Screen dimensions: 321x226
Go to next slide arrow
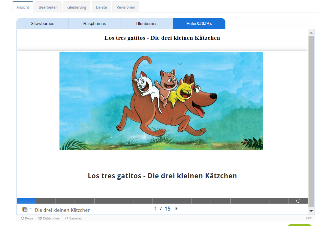176,209
